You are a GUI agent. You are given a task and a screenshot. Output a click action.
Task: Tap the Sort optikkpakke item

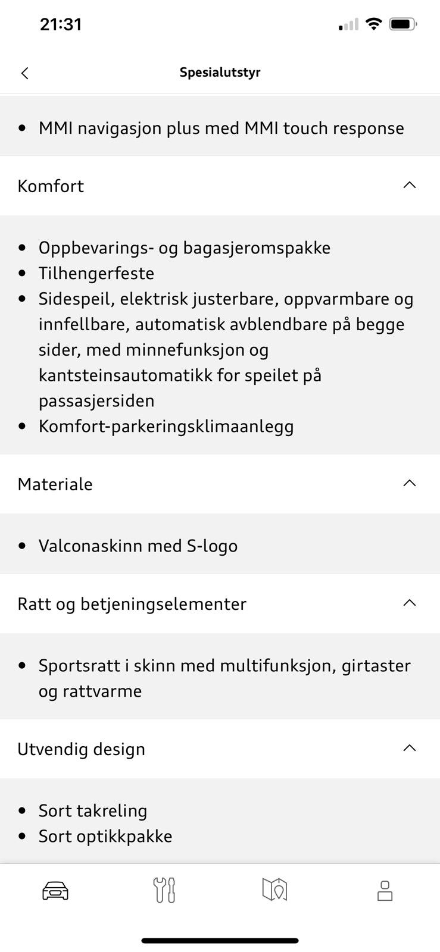click(105, 836)
